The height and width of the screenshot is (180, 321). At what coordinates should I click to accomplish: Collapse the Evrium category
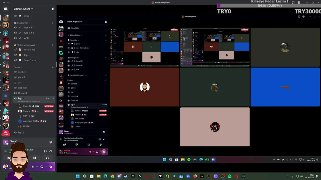coord(18,67)
